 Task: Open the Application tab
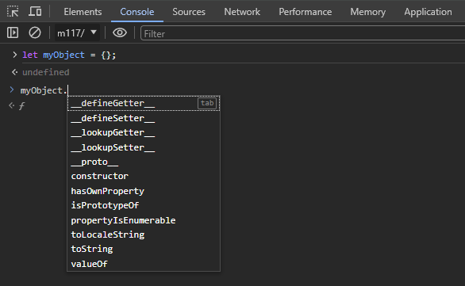point(428,12)
